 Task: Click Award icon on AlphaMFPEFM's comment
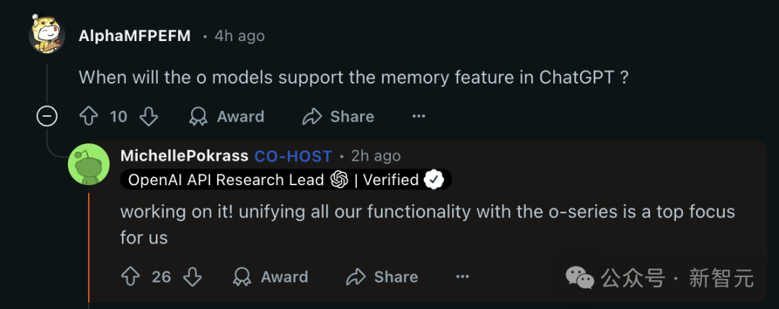[x=198, y=117]
